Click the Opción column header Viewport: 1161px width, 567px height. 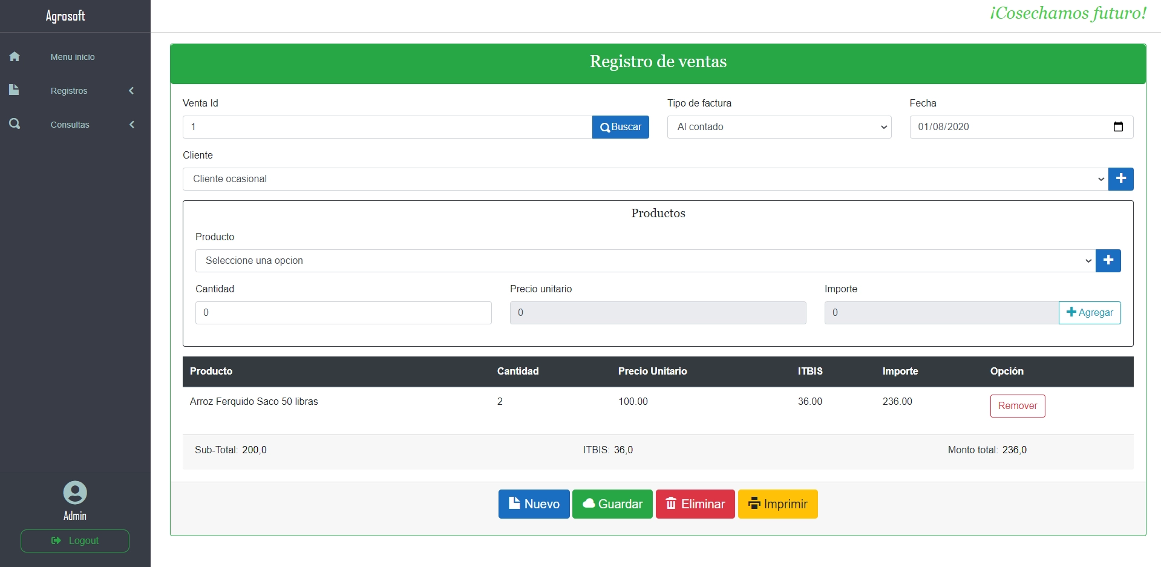(x=1007, y=372)
